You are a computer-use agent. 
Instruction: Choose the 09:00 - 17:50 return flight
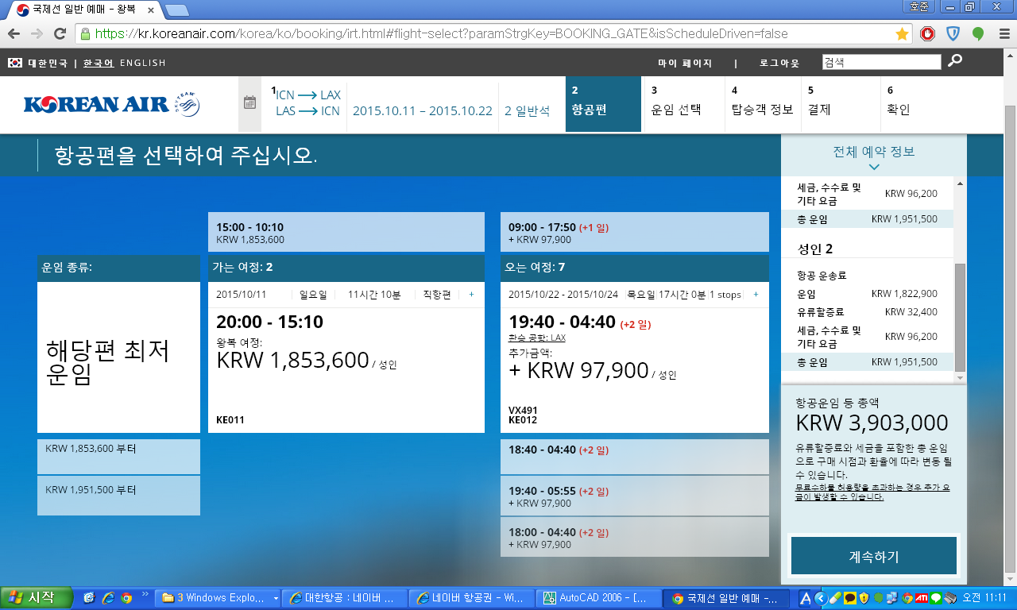pyautogui.click(x=635, y=232)
